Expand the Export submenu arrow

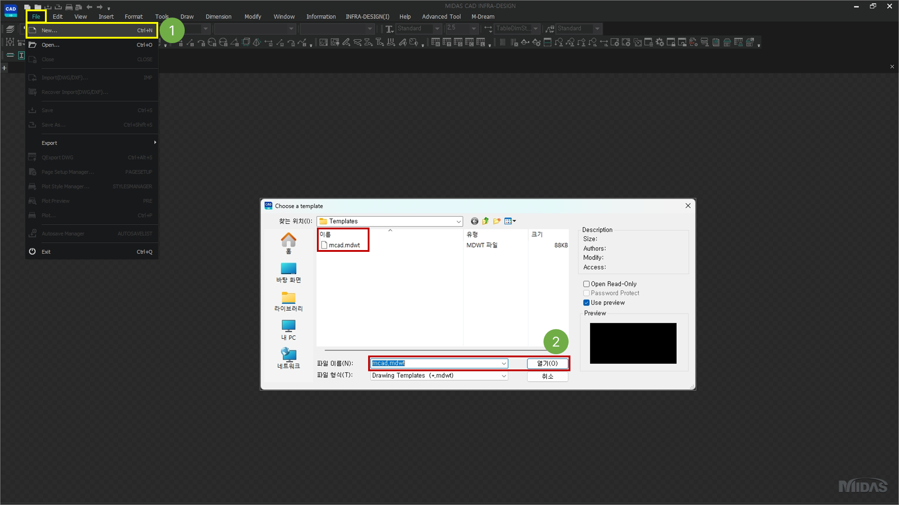pos(155,143)
